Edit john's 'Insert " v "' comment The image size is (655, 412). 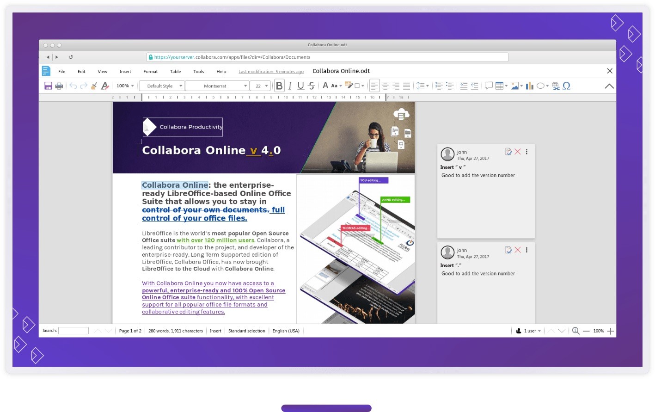508,152
